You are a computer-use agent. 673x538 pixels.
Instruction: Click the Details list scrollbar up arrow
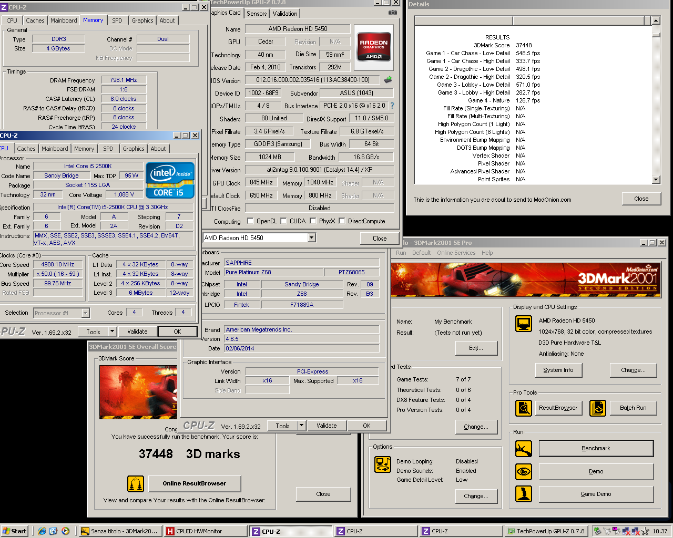point(656,20)
